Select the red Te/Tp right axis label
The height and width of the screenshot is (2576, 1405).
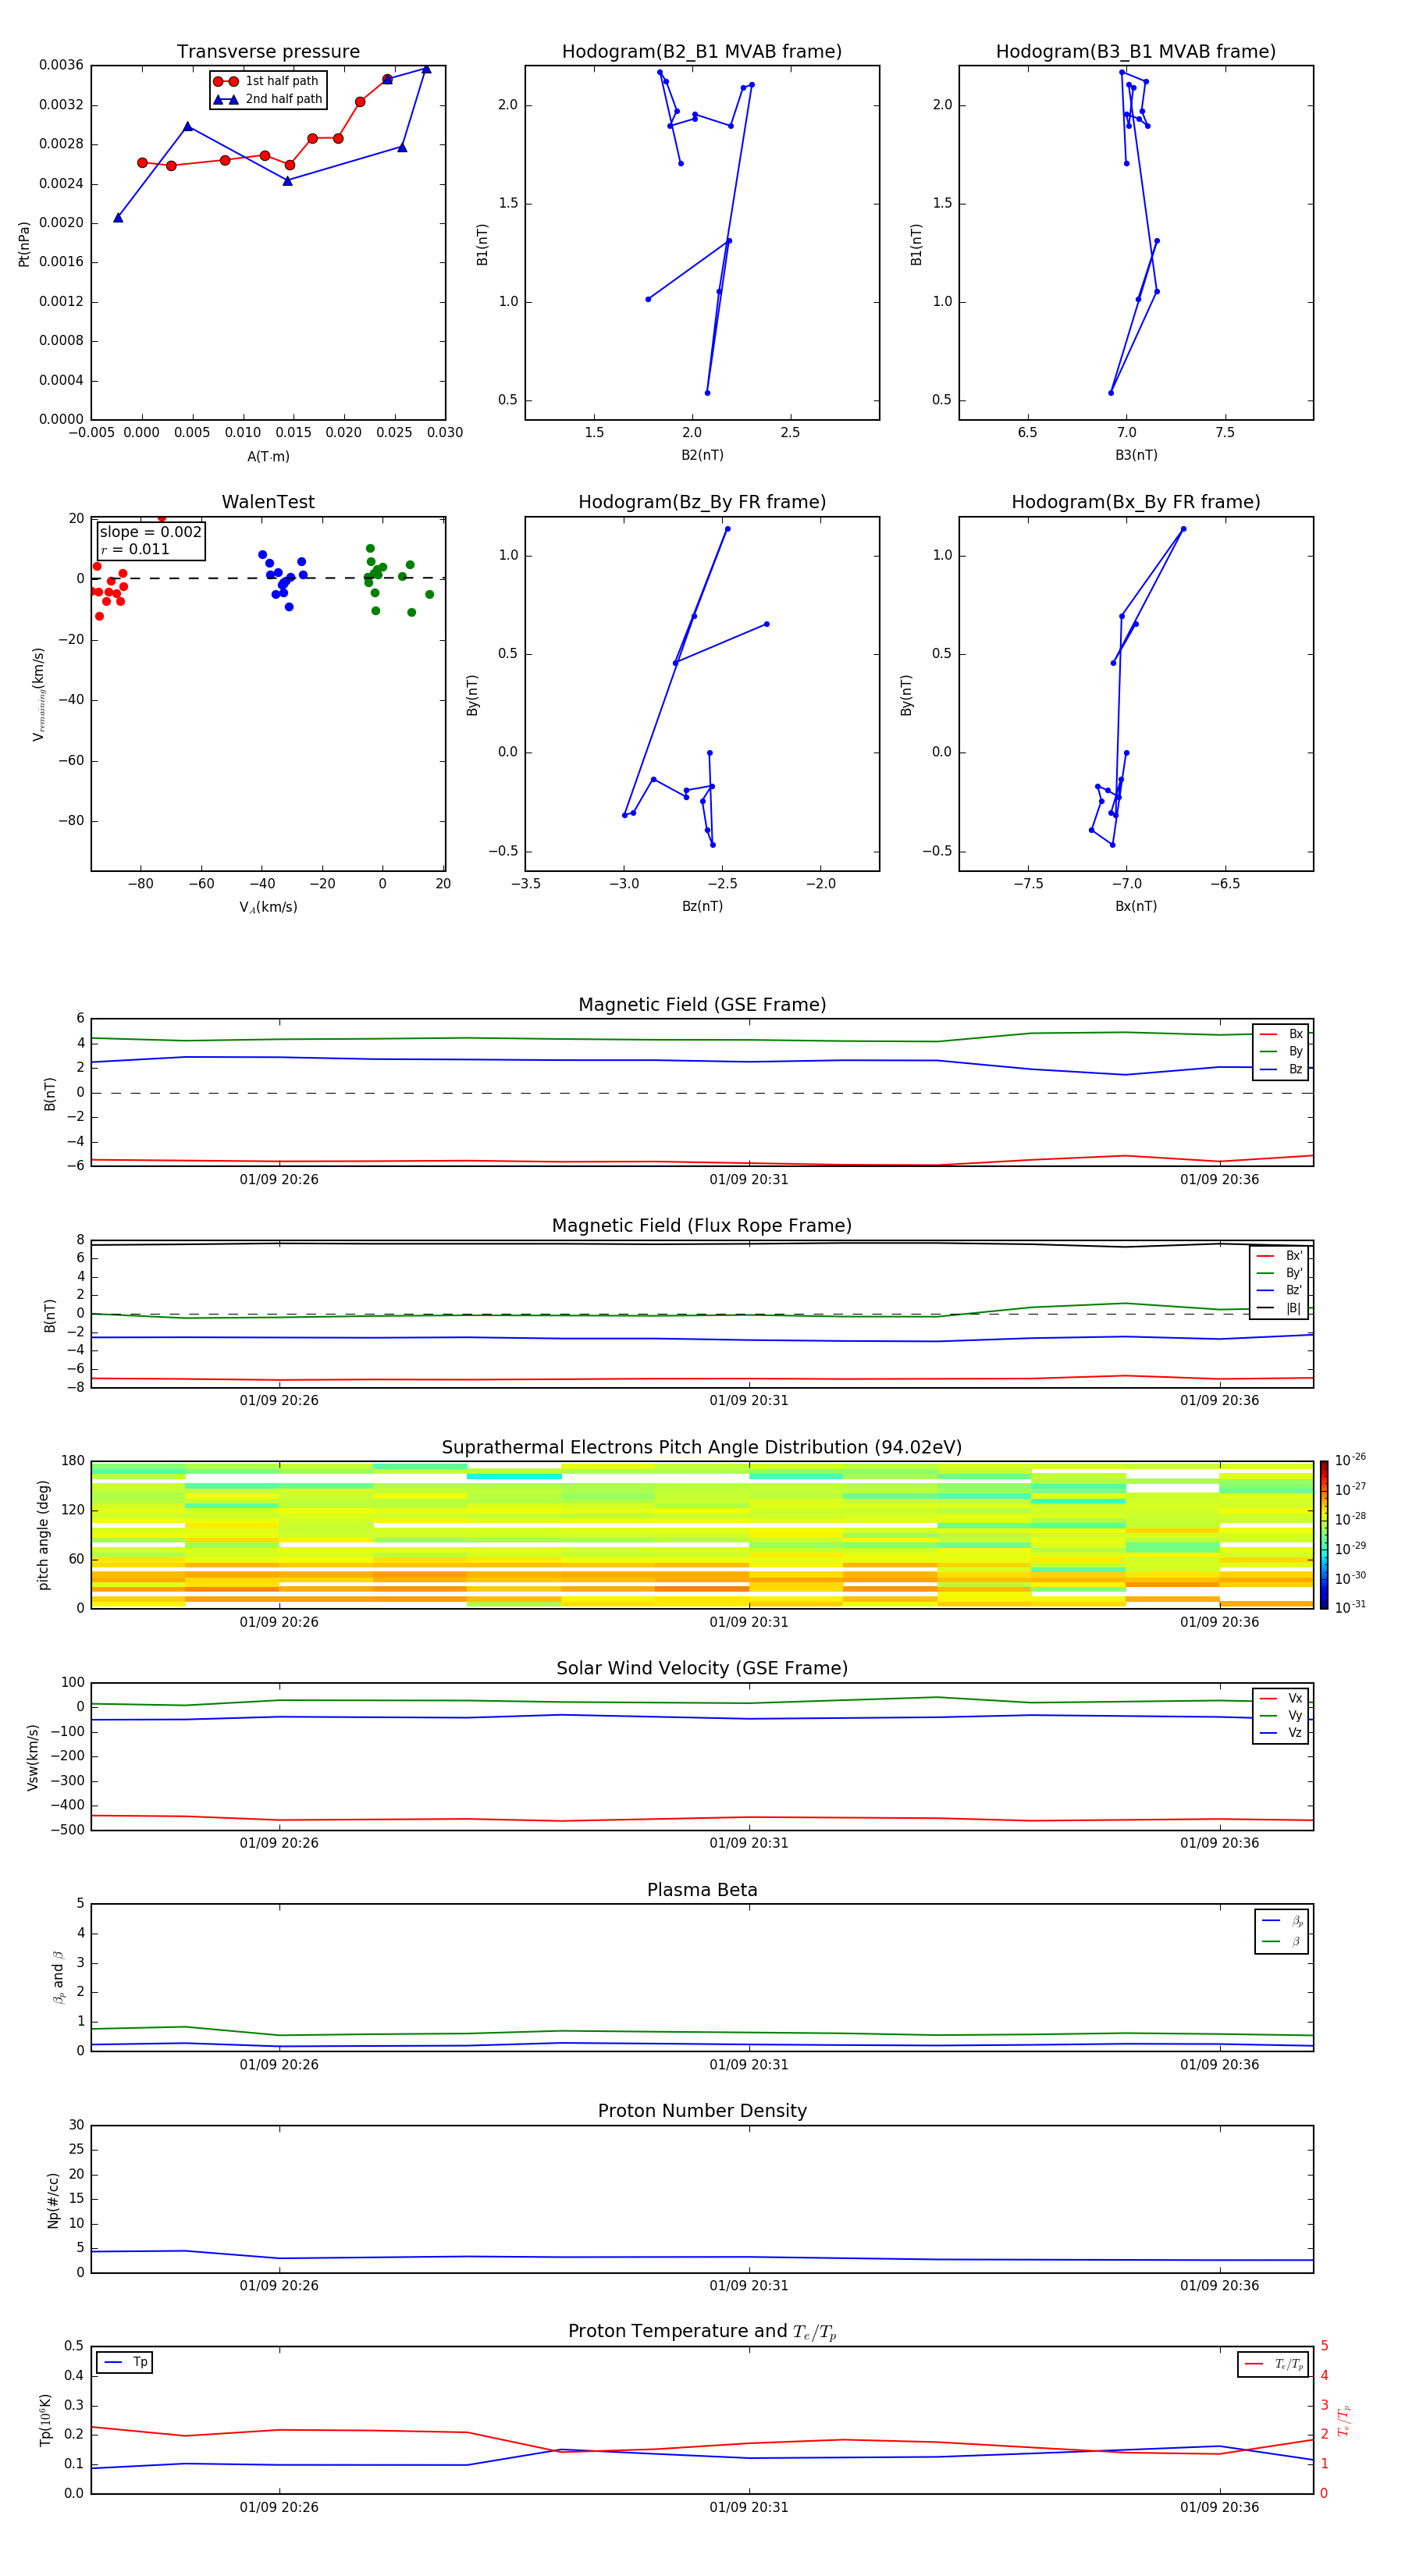tap(1344, 2420)
